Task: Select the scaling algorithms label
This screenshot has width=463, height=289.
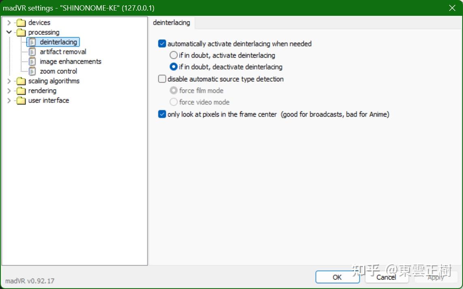Action: 54,81
